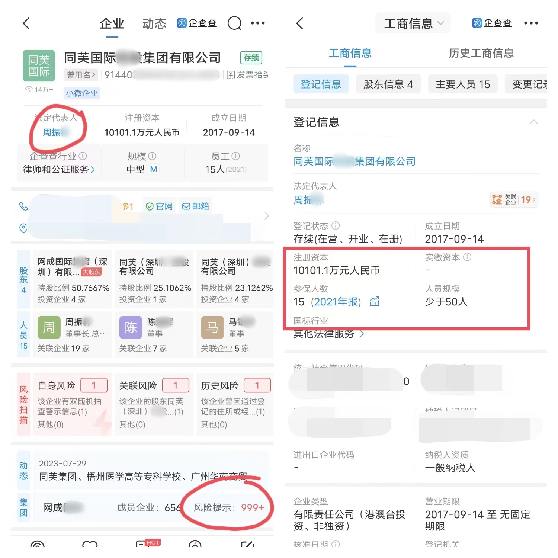558x558 pixels.
Task: Open the 工商信息 title dropdown
Action: tap(413, 23)
